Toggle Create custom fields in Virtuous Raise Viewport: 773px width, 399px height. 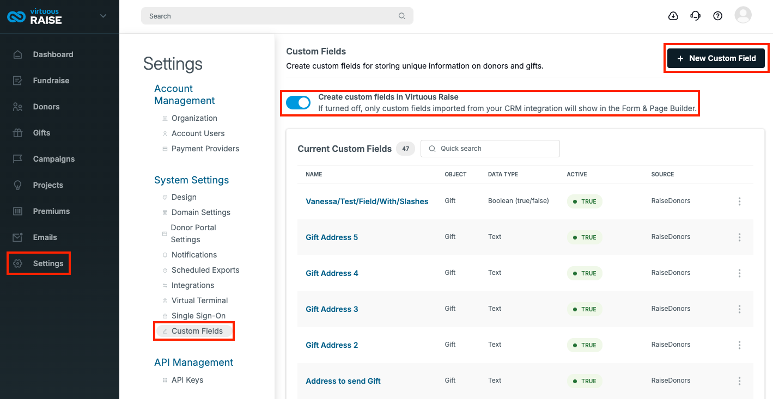(x=298, y=102)
